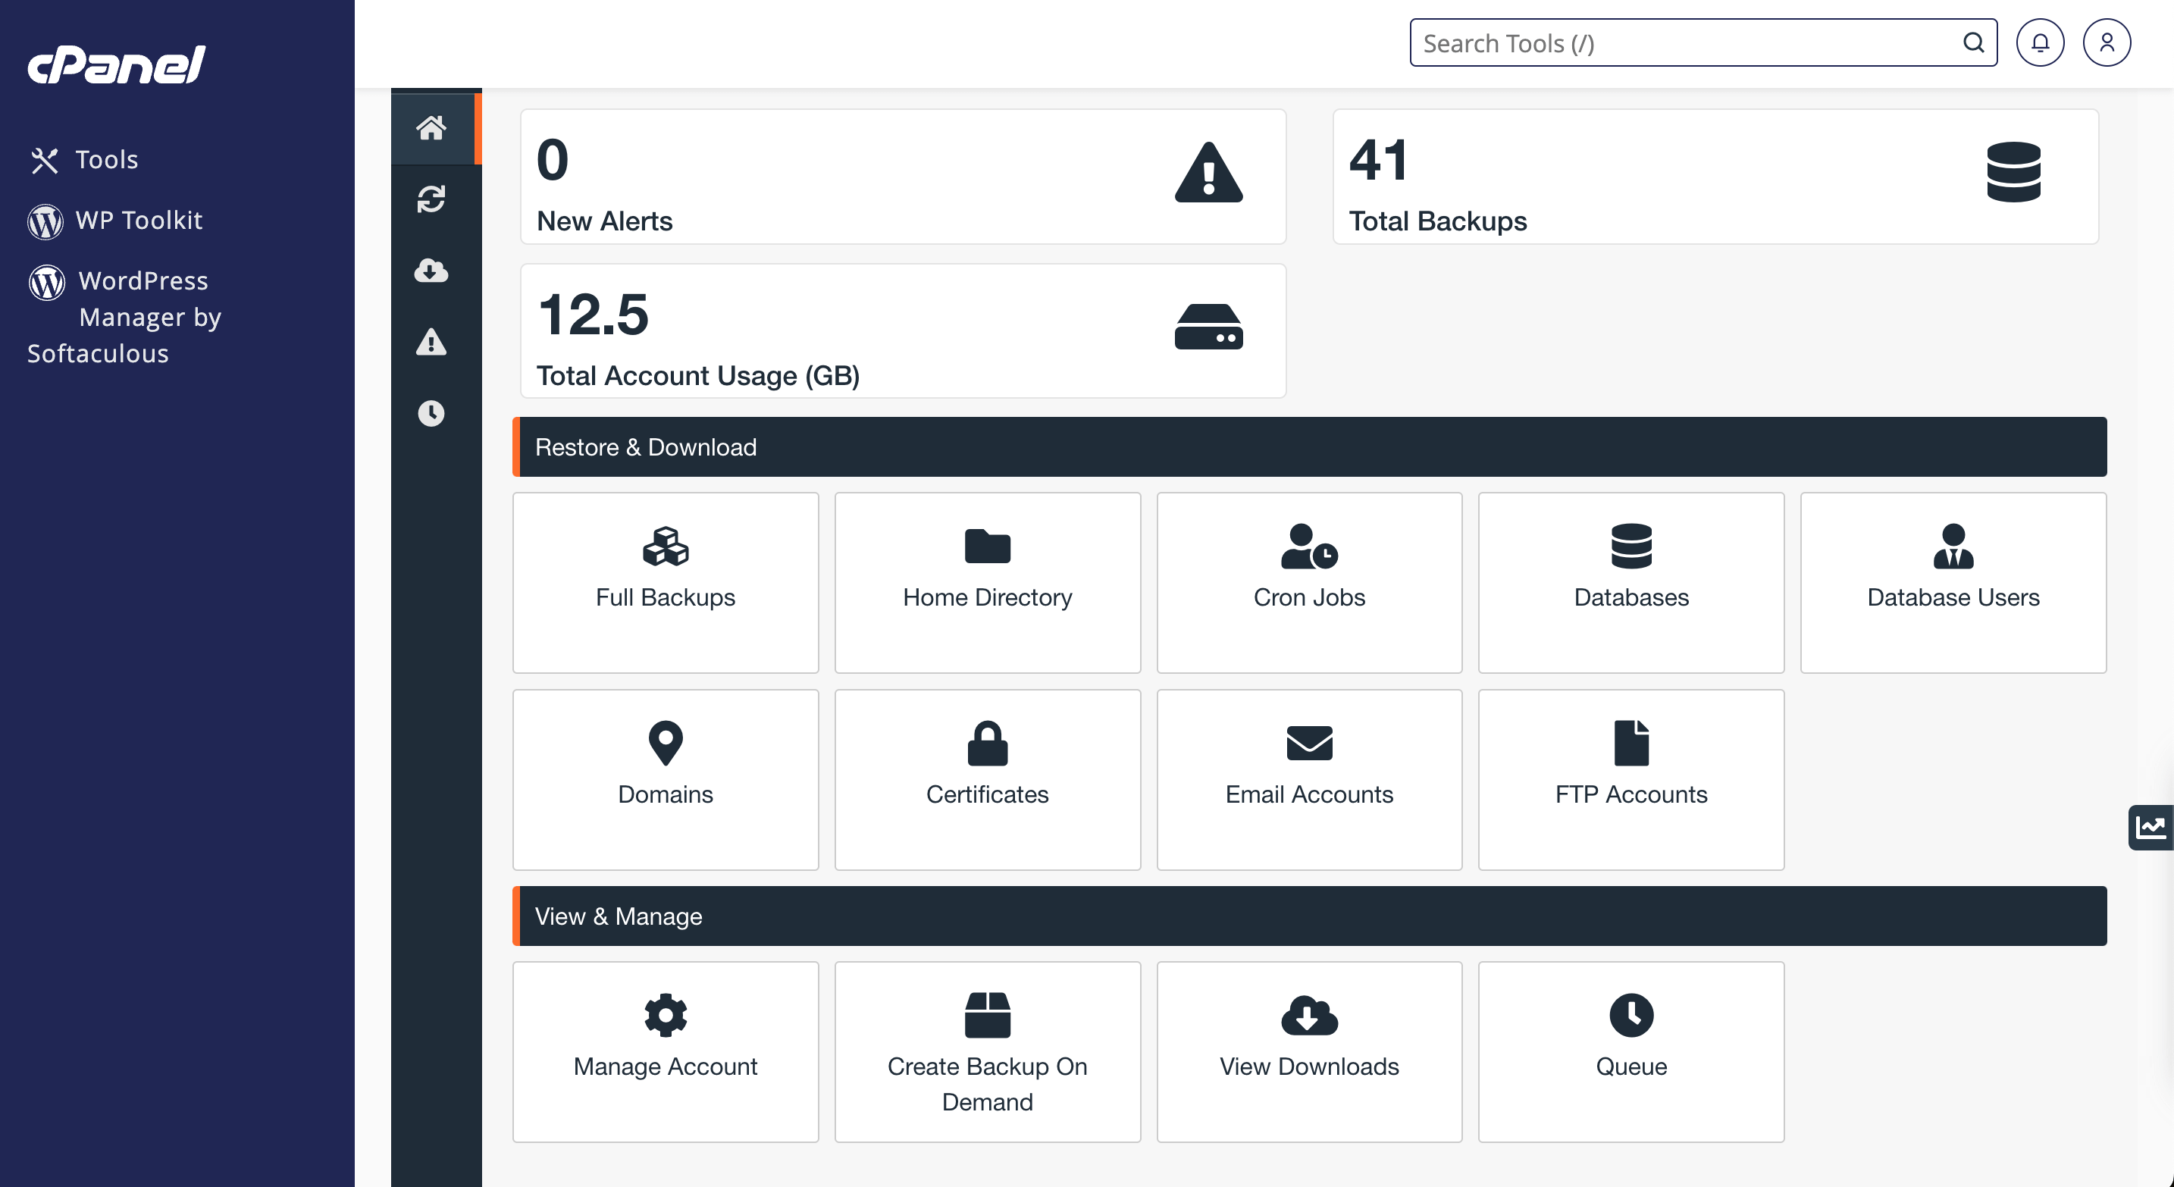
Task: Click the clock queue icon in sidebar
Action: pos(431,413)
